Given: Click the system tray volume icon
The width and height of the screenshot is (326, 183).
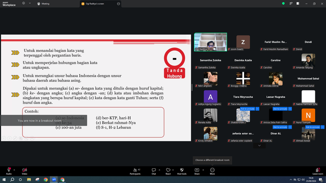Looking at the screenshot, I should pyautogui.click(x=303, y=179).
